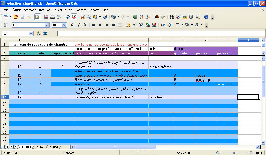Open Page Preview icon
This screenshot has height=155, width=266.
(x=59, y=17)
